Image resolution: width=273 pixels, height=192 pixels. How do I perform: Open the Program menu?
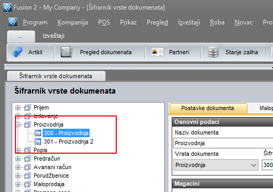[35, 22]
